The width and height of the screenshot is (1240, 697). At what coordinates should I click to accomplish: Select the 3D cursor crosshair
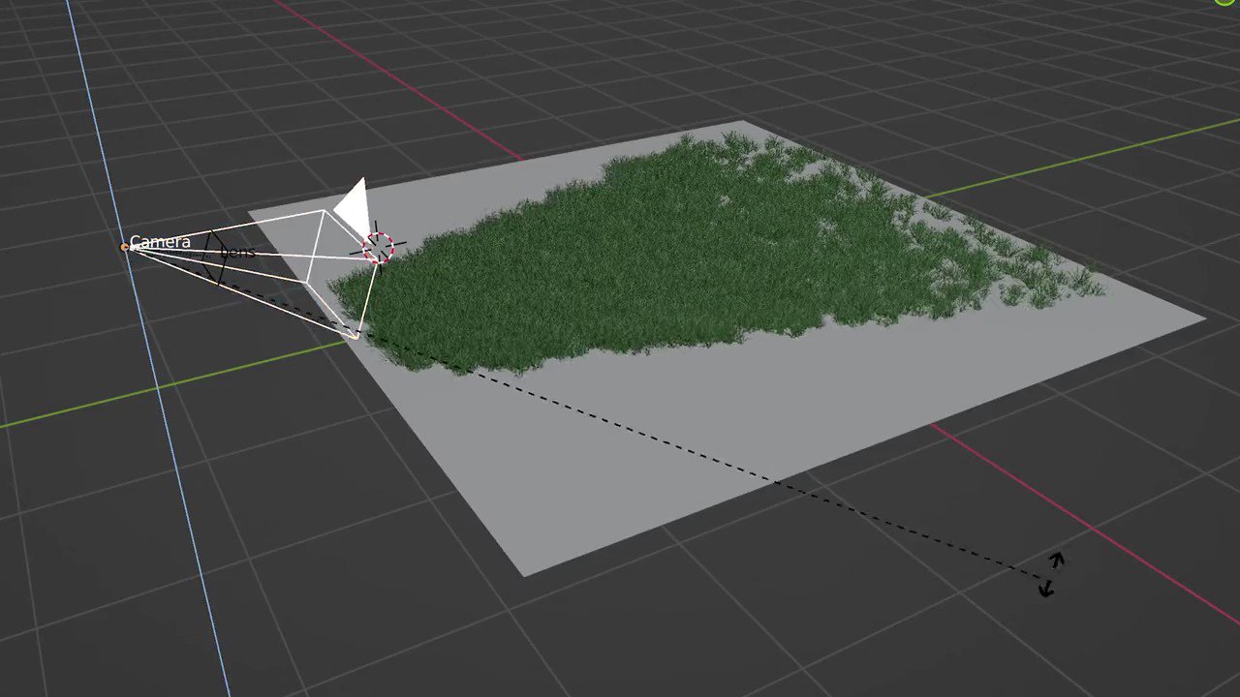[x=378, y=247]
